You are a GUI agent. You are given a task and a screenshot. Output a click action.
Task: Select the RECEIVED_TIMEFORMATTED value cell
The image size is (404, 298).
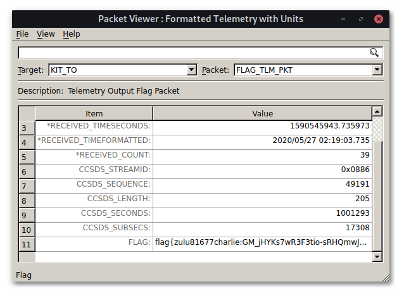pyautogui.click(x=261, y=140)
